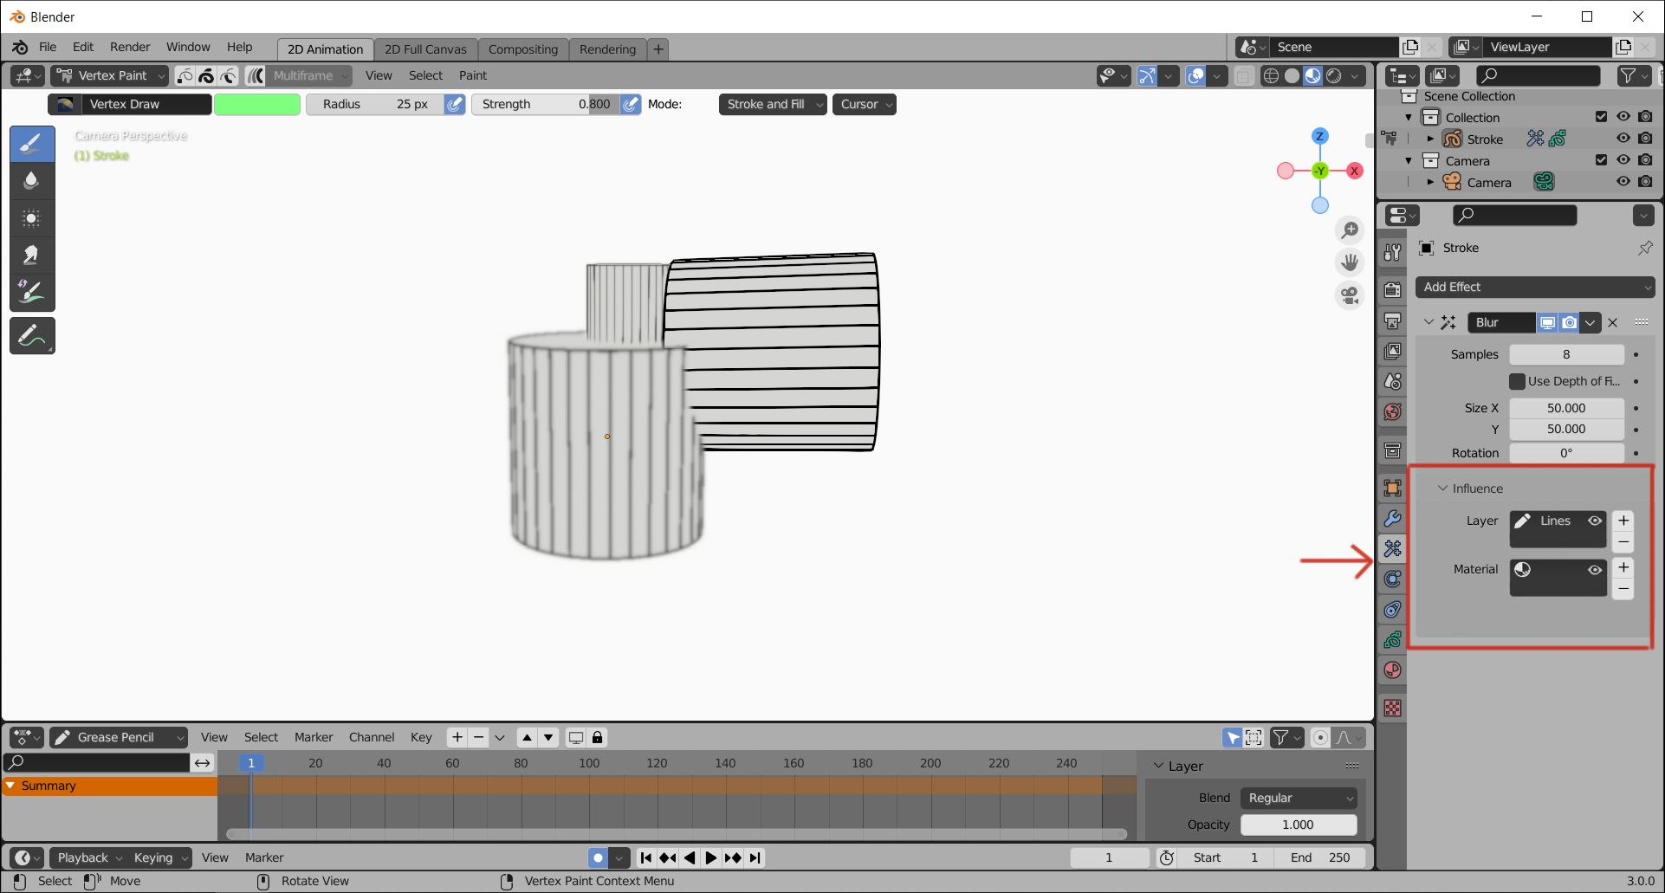Viewport: 1665px width, 893px height.
Task: Open the Grease Pencil editor mode dropdown
Action: 119,737
